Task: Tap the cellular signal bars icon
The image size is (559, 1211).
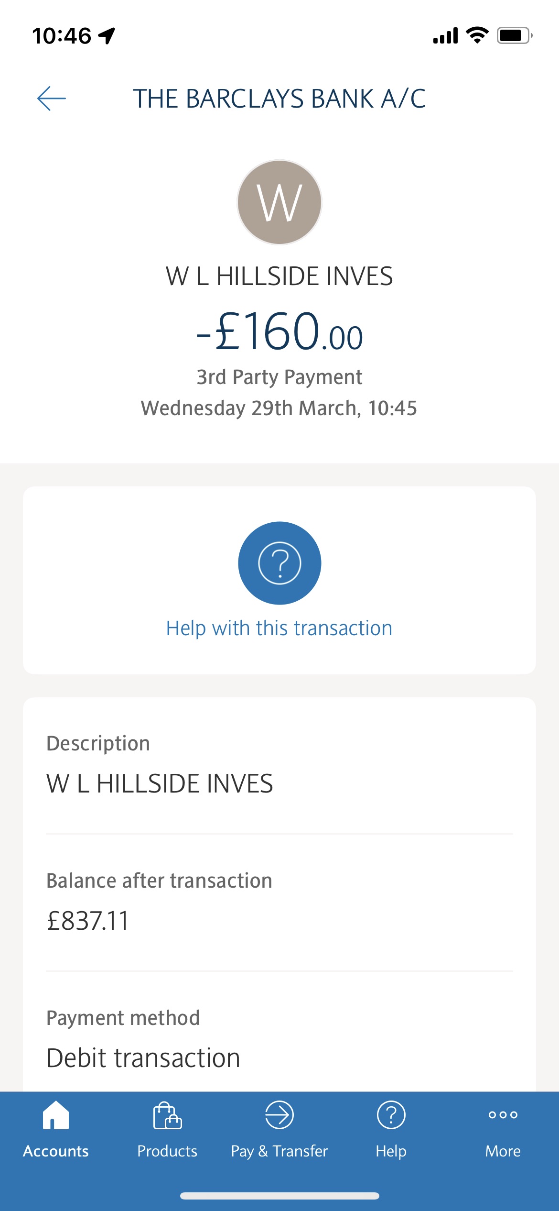Action: point(445,35)
